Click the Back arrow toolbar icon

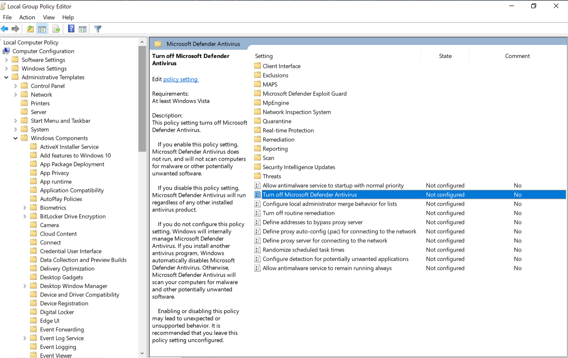coord(5,29)
